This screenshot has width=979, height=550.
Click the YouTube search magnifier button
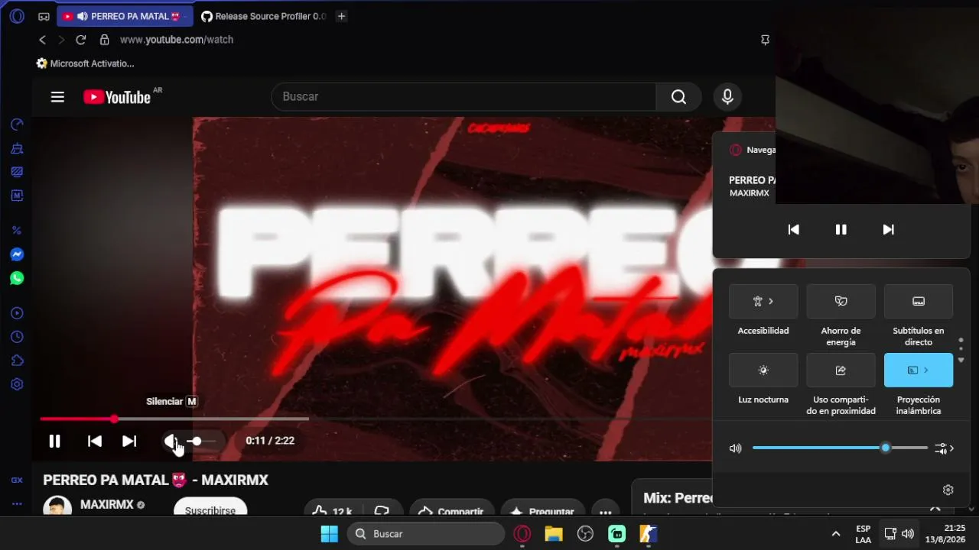pyautogui.click(x=678, y=97)
